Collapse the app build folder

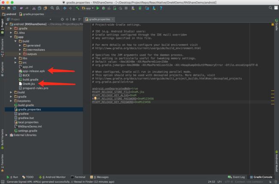tap(15, 41)
